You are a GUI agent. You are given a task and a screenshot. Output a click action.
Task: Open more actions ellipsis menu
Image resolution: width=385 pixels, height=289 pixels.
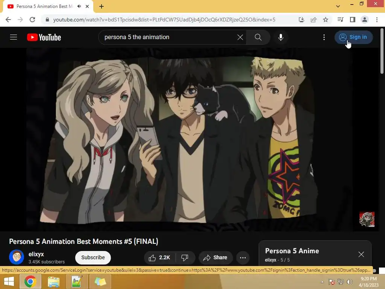[x=243, y=257]
